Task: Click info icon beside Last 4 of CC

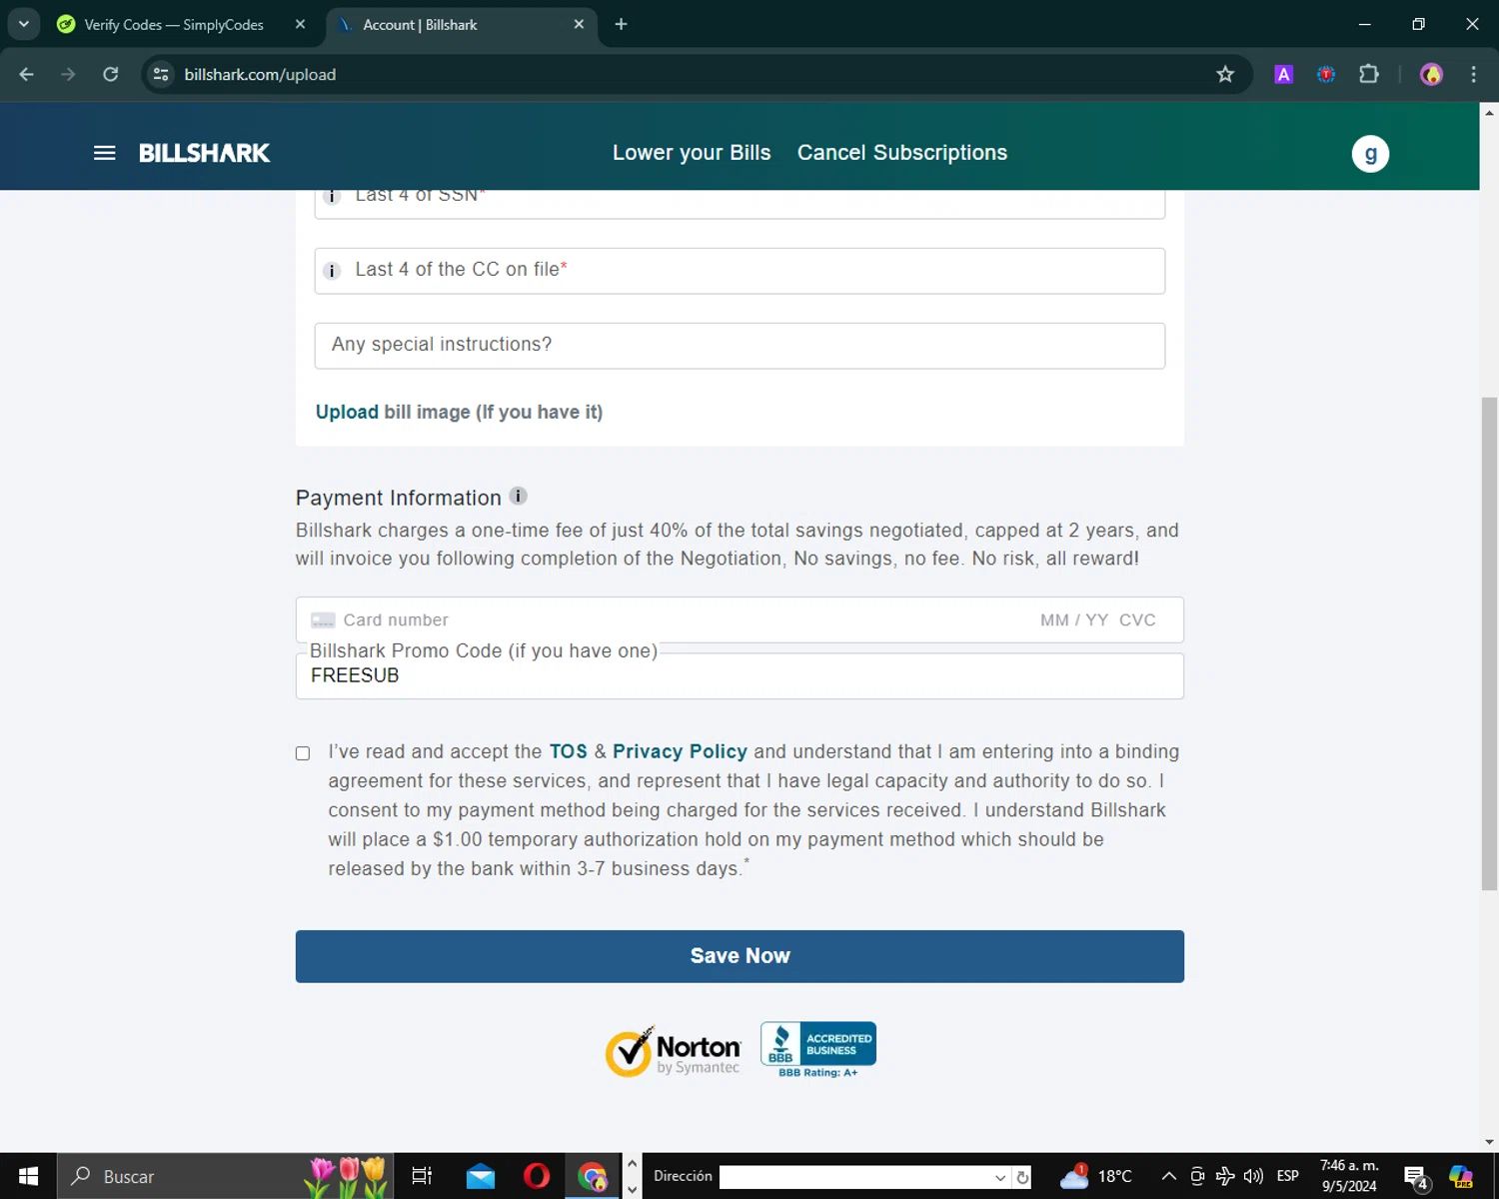Action: [x=333, y=271]
